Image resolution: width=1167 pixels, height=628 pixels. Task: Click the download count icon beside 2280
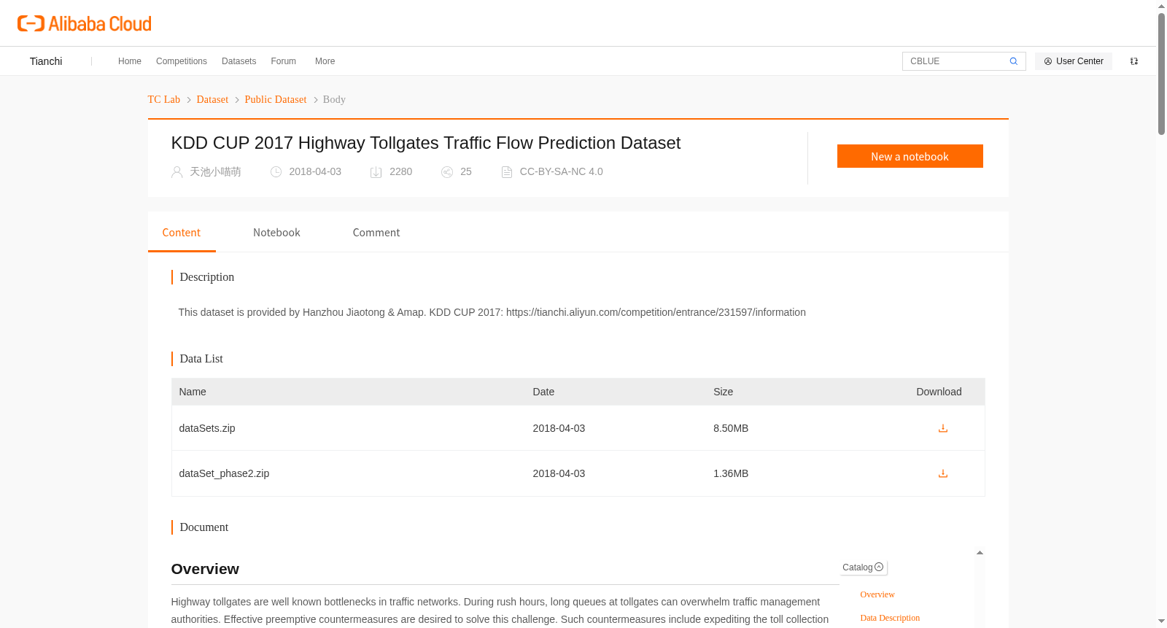pyautogui.click(x=376, y=172)
